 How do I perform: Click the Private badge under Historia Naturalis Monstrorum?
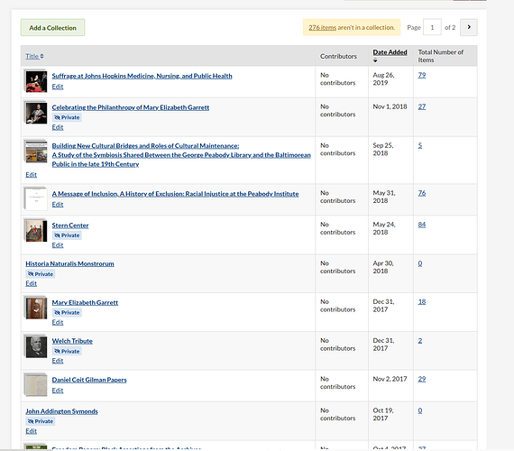pyautogui.click(x=41, y=274)
